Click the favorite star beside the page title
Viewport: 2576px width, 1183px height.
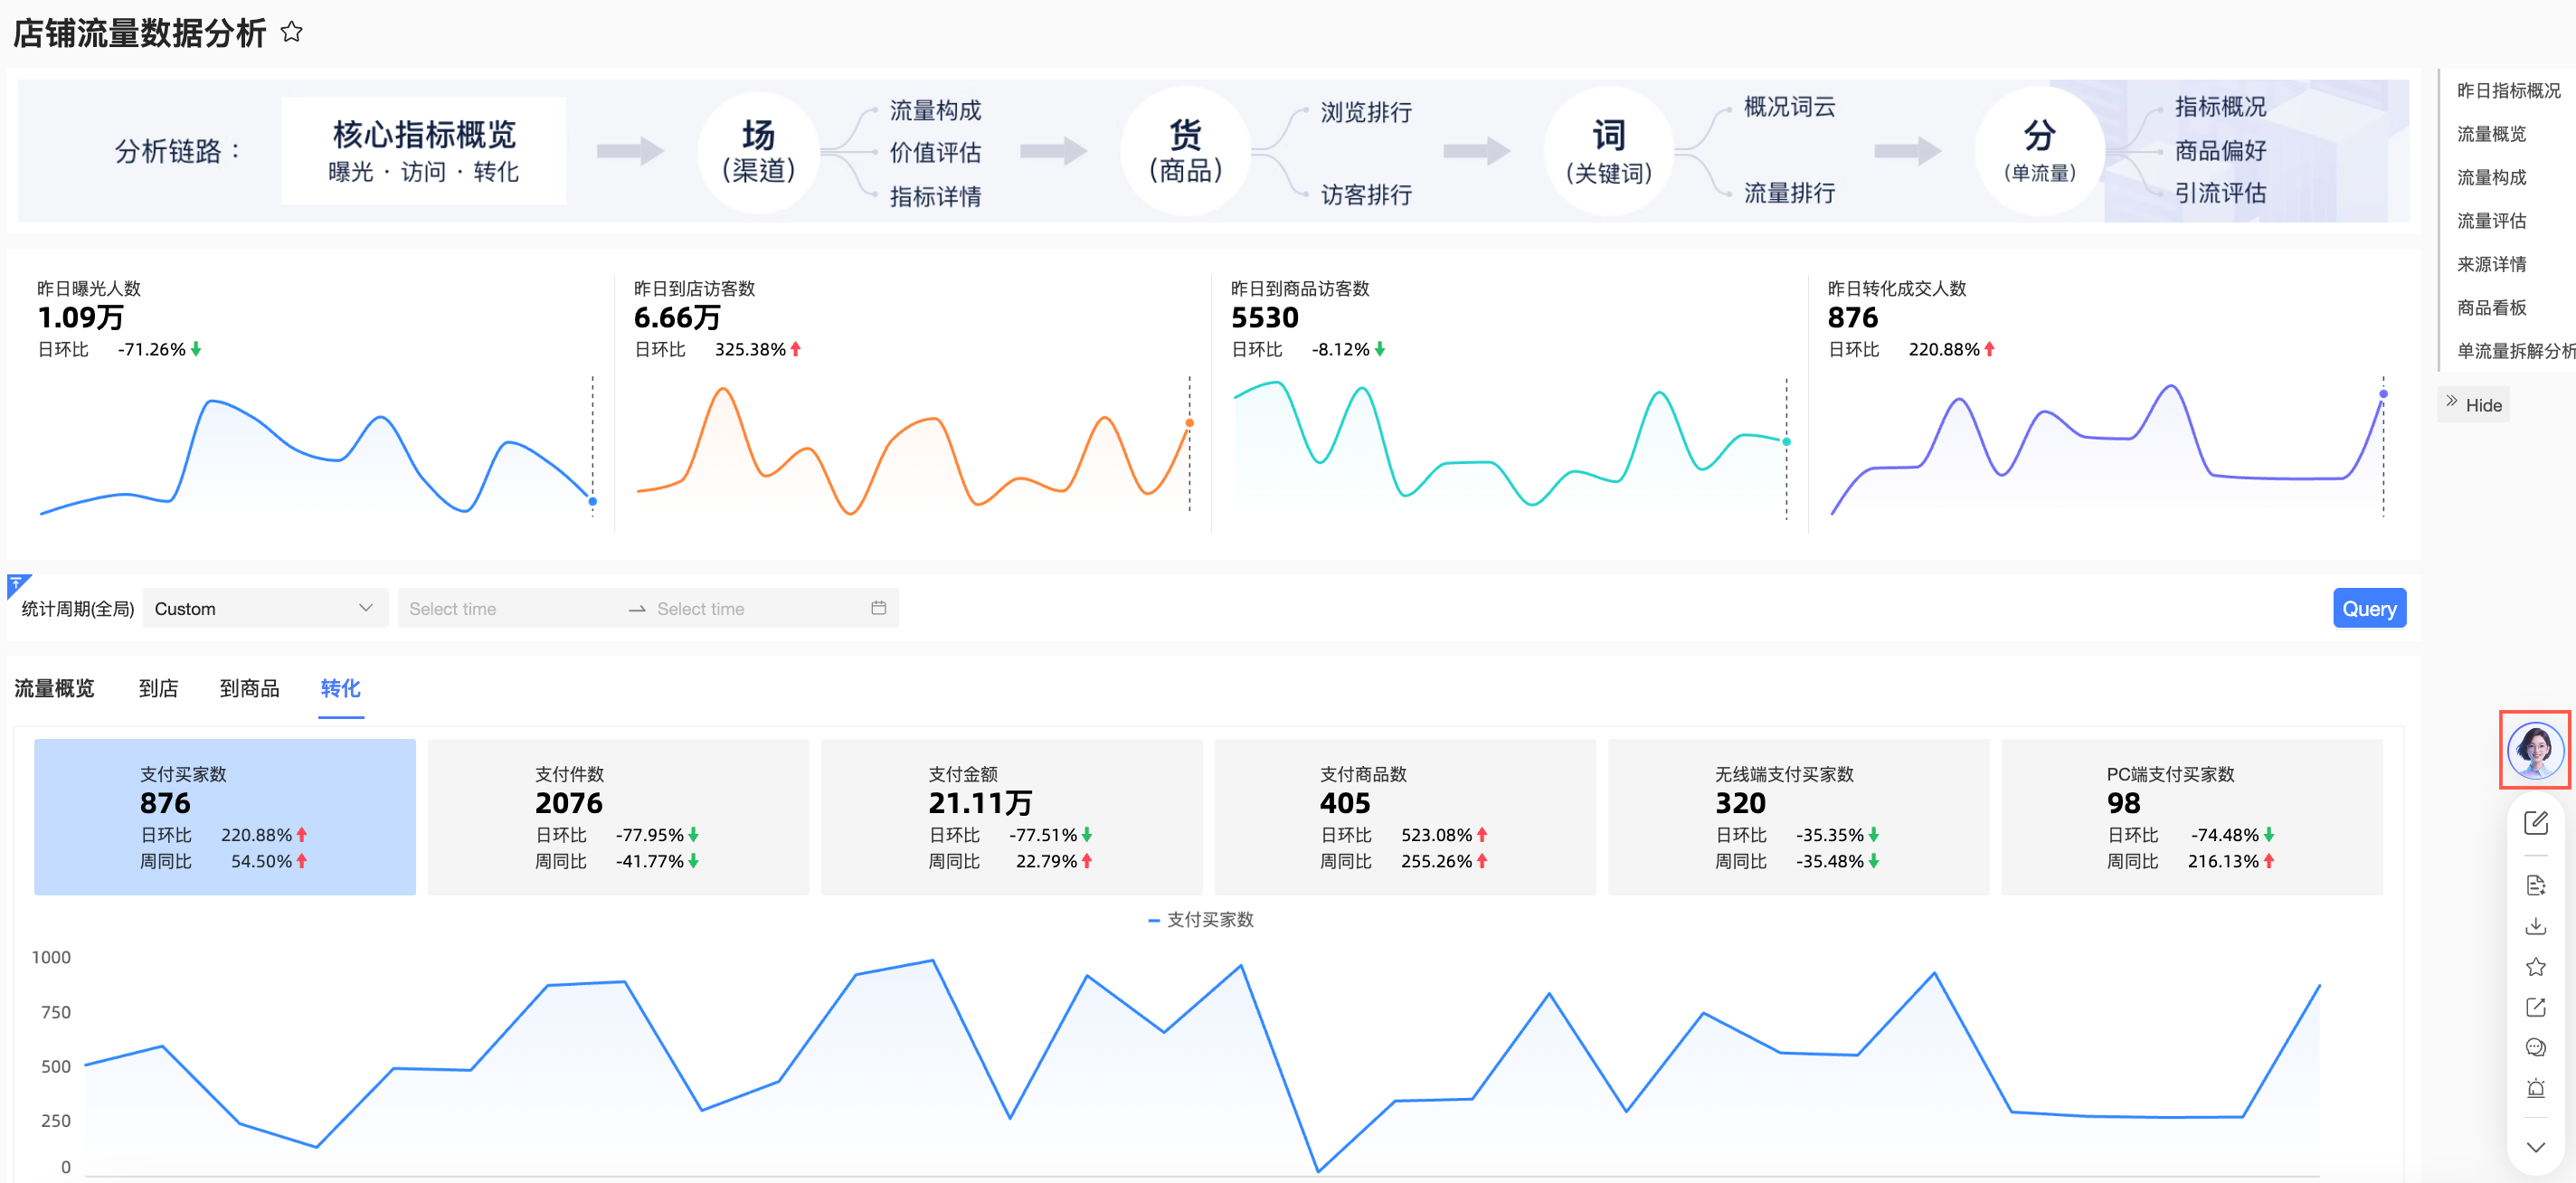pyautogui.click(x=291, y=32)
